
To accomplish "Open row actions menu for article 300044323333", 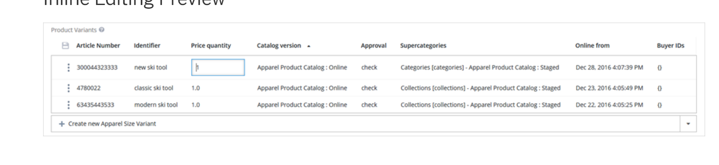I will tap(69, 67).
